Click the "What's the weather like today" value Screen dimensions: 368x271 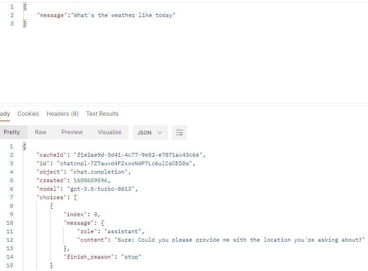(x=123, y=15)
